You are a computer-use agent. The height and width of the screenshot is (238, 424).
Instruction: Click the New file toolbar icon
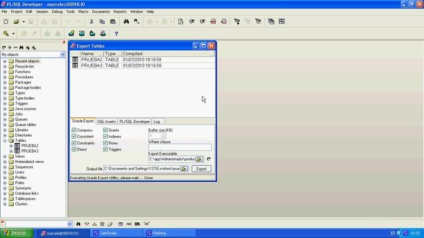coord(6,22)
